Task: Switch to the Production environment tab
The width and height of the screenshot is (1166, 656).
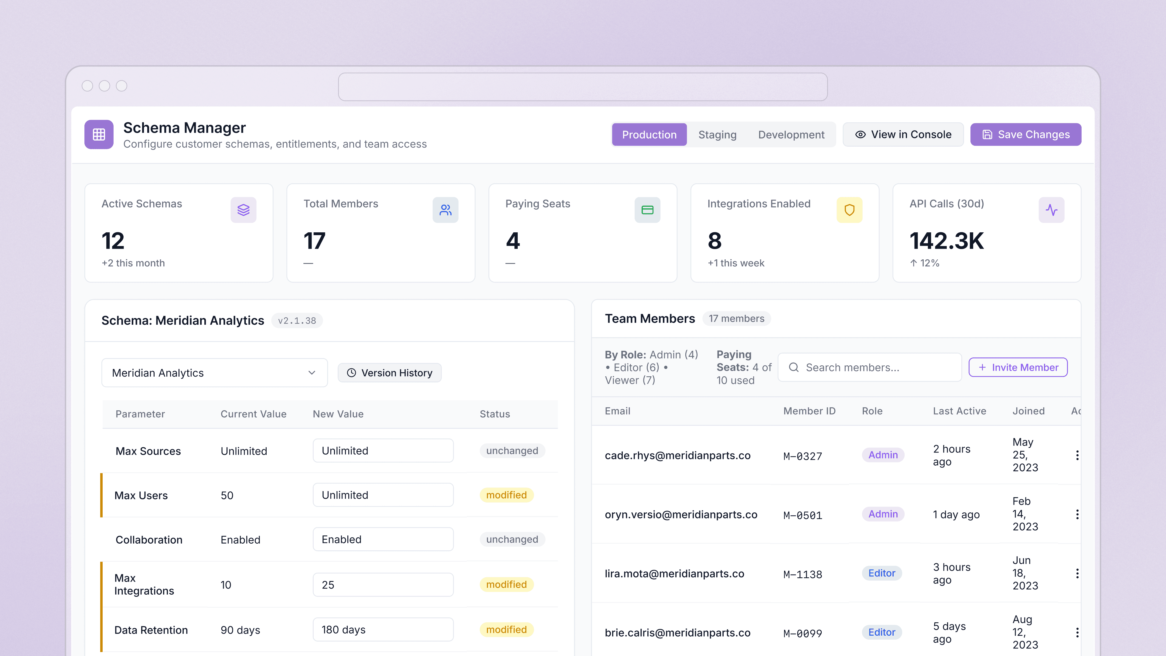Action: 649,135
